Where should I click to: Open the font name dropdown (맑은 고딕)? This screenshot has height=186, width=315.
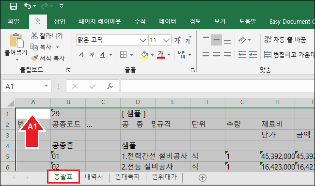pos(143,40)
